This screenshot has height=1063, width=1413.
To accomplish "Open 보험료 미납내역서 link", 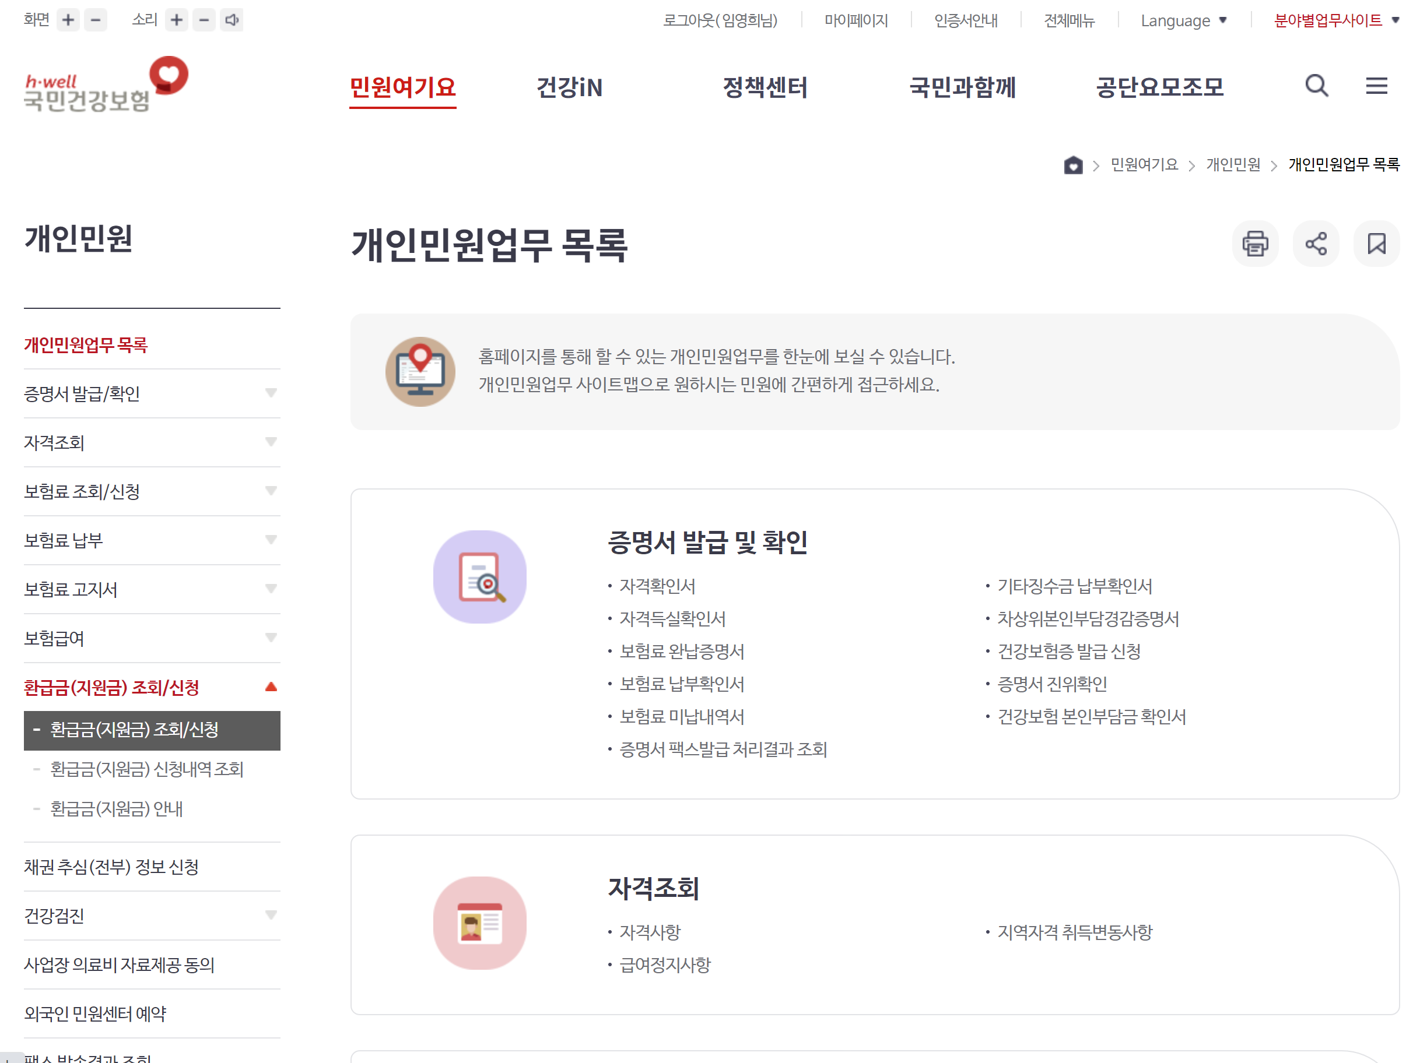I will tap(682, 716).
